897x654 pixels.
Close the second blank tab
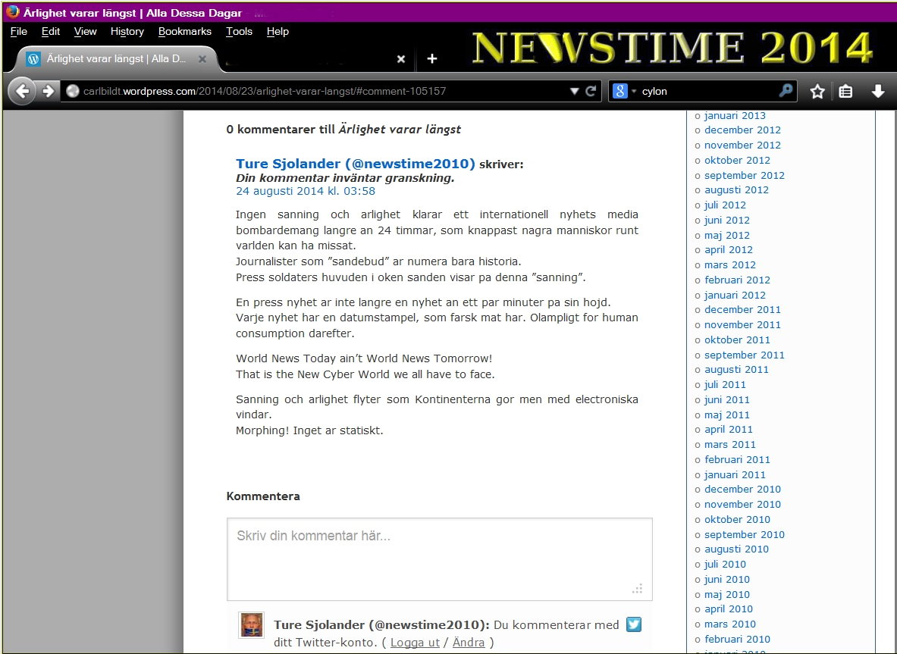(x=401, y=59)
